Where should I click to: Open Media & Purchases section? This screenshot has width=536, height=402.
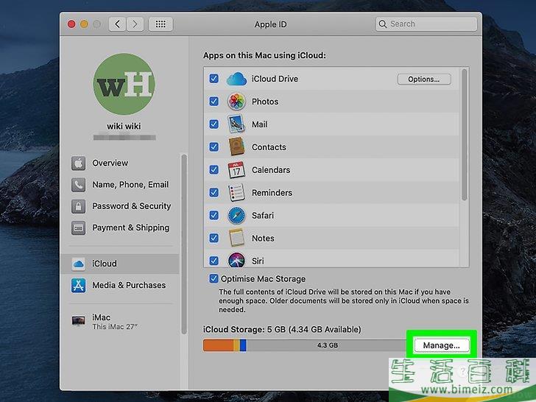[x=120, y=286]
